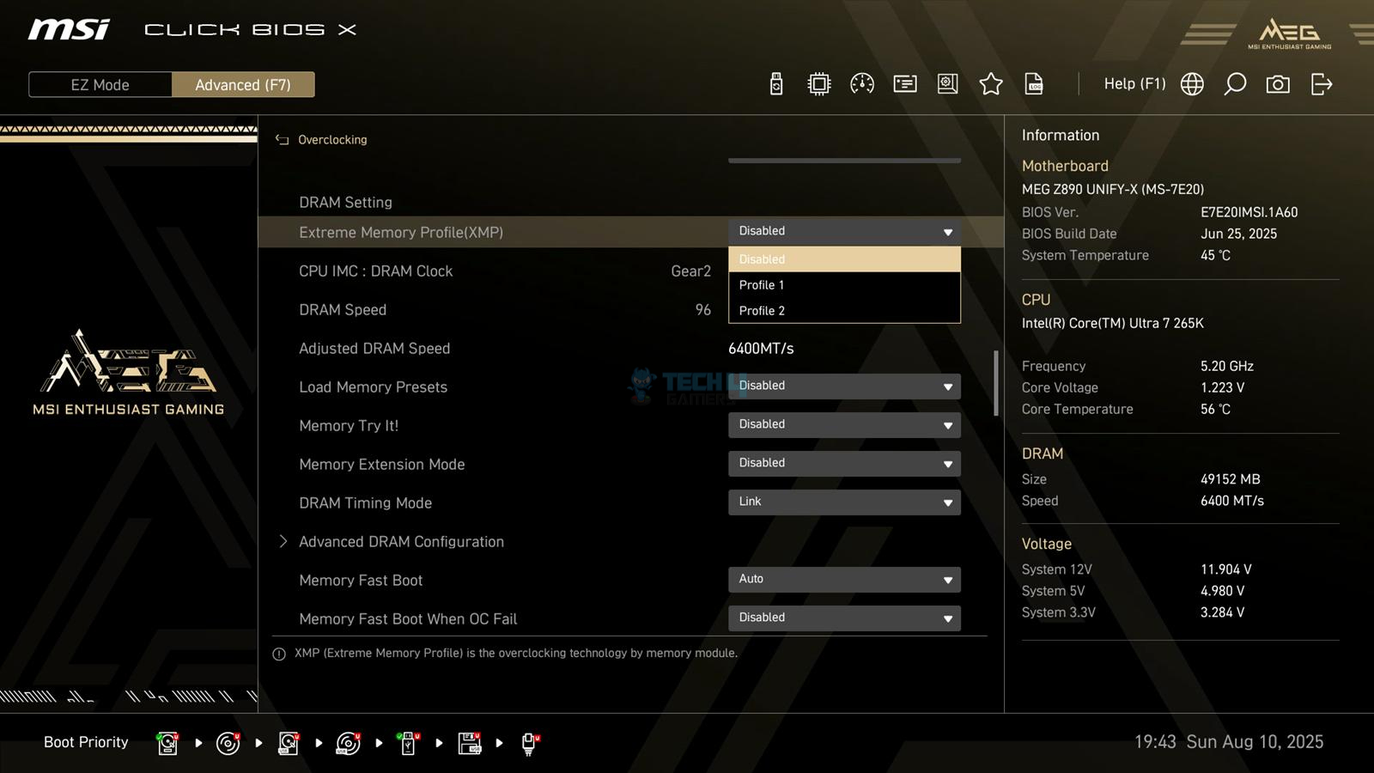
Task: Switch to EZ Mode
Action: coord(100,85)
